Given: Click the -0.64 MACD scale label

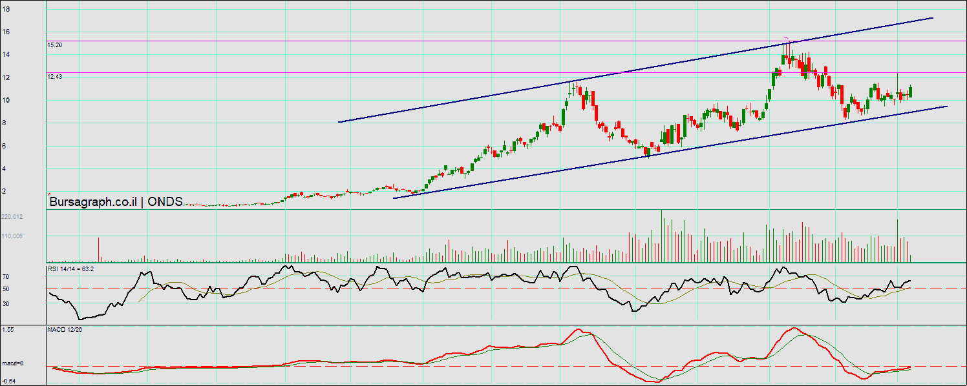Looking at the screenshot, I should click(x=8, y=381).
